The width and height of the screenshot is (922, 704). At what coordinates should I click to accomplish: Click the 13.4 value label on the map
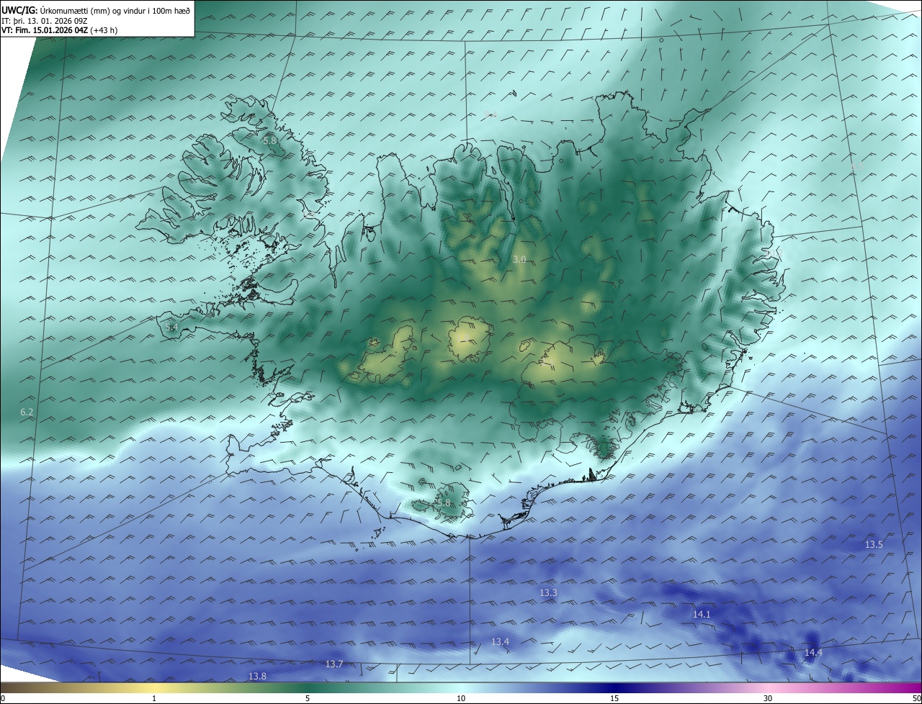[x=500, y=641]
